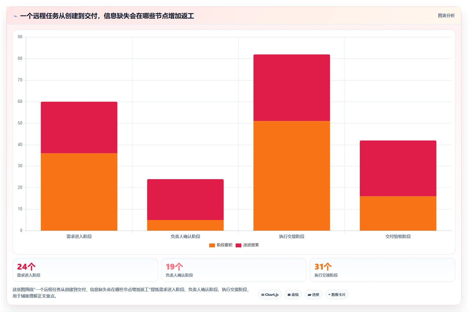Select the red bar segment for 执行交接阶段
This screenshot has width=468, height=312.
point(291,87)
